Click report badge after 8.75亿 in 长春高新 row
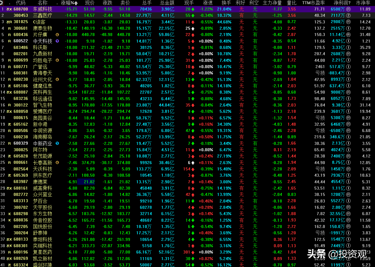The height and width of the screenshot is (267, 375). point(348,163)
